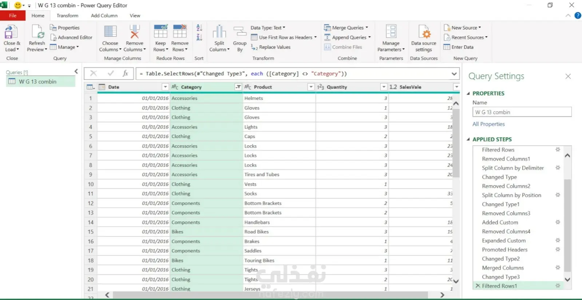The image size is (582, 300).
Task: Click Replace Values
Action: [271, 47]
